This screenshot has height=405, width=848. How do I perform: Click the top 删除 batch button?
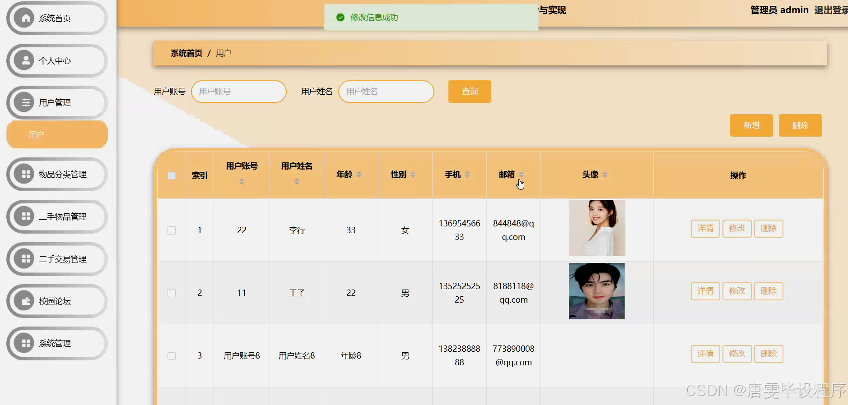[x=800, y=125]
